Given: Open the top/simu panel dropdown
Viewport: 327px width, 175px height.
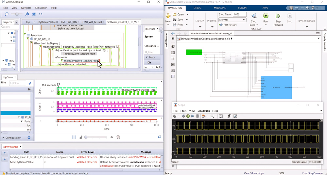Looking at the screenshot, I should (15, 77).
